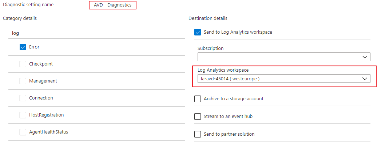This screenshot has height=148, width=385.
Task: Click the log section header
Action: point(15,33)
